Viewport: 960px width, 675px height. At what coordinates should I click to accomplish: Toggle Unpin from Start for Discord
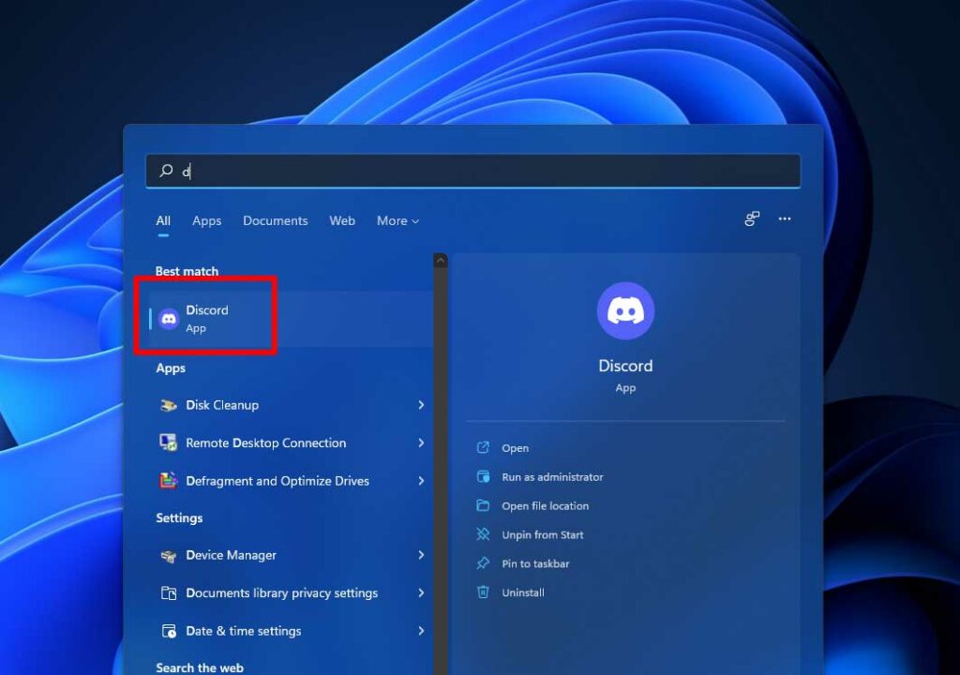542,534
